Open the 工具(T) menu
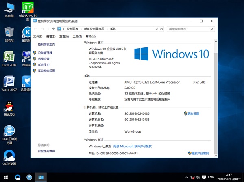This screenshot has height=182, width=244. click(x=77, y=36)
